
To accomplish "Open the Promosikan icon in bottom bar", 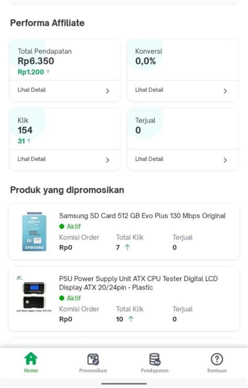I will [93, 359].
